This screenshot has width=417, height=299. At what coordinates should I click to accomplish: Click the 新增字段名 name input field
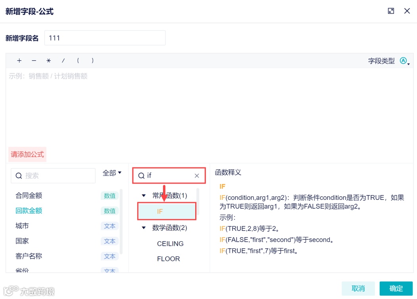105,38
